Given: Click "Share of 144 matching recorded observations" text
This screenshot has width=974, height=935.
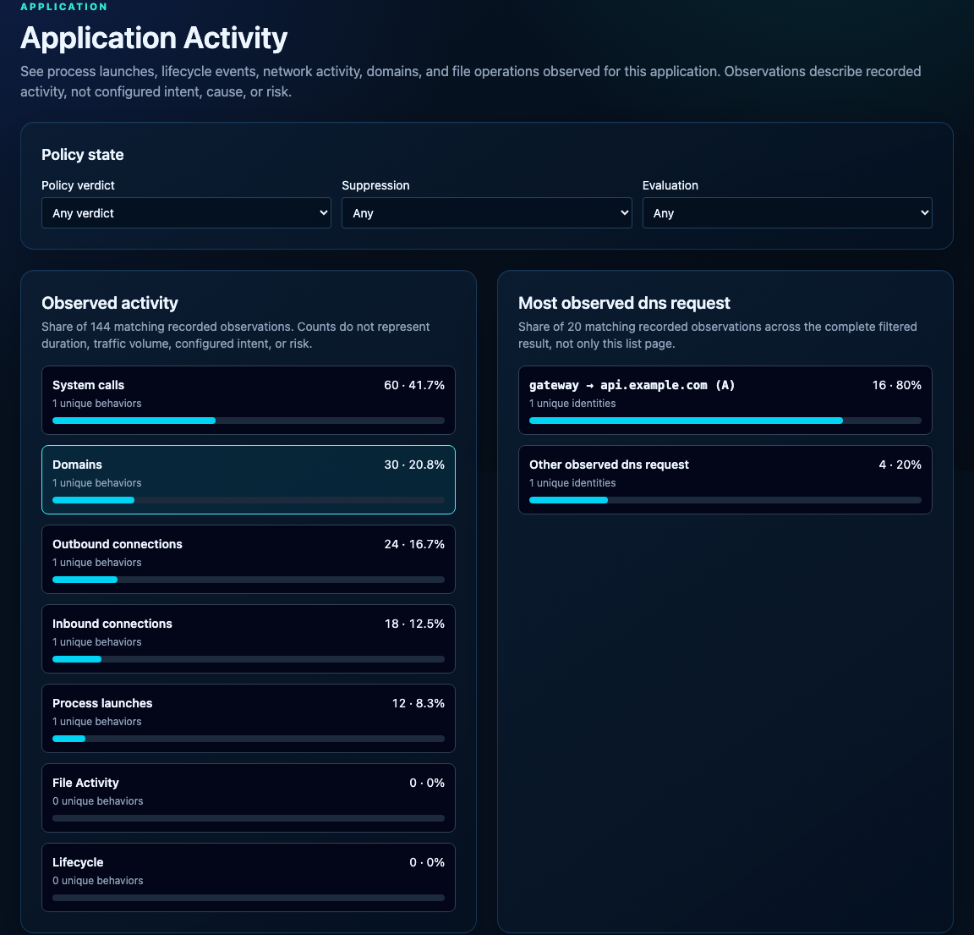Looking at the screenshot, I should coord(167,327).
